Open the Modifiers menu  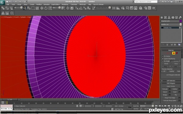39,5
